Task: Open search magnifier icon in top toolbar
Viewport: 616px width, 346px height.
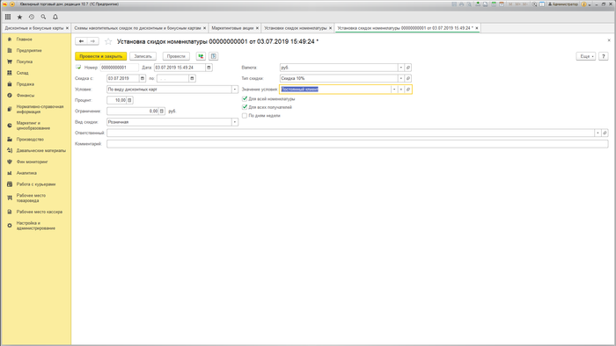Action: [43, 17]
